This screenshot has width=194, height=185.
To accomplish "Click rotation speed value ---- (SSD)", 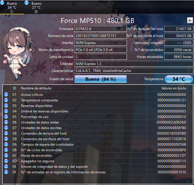I will pyautogui.click(x=179, y=43).
